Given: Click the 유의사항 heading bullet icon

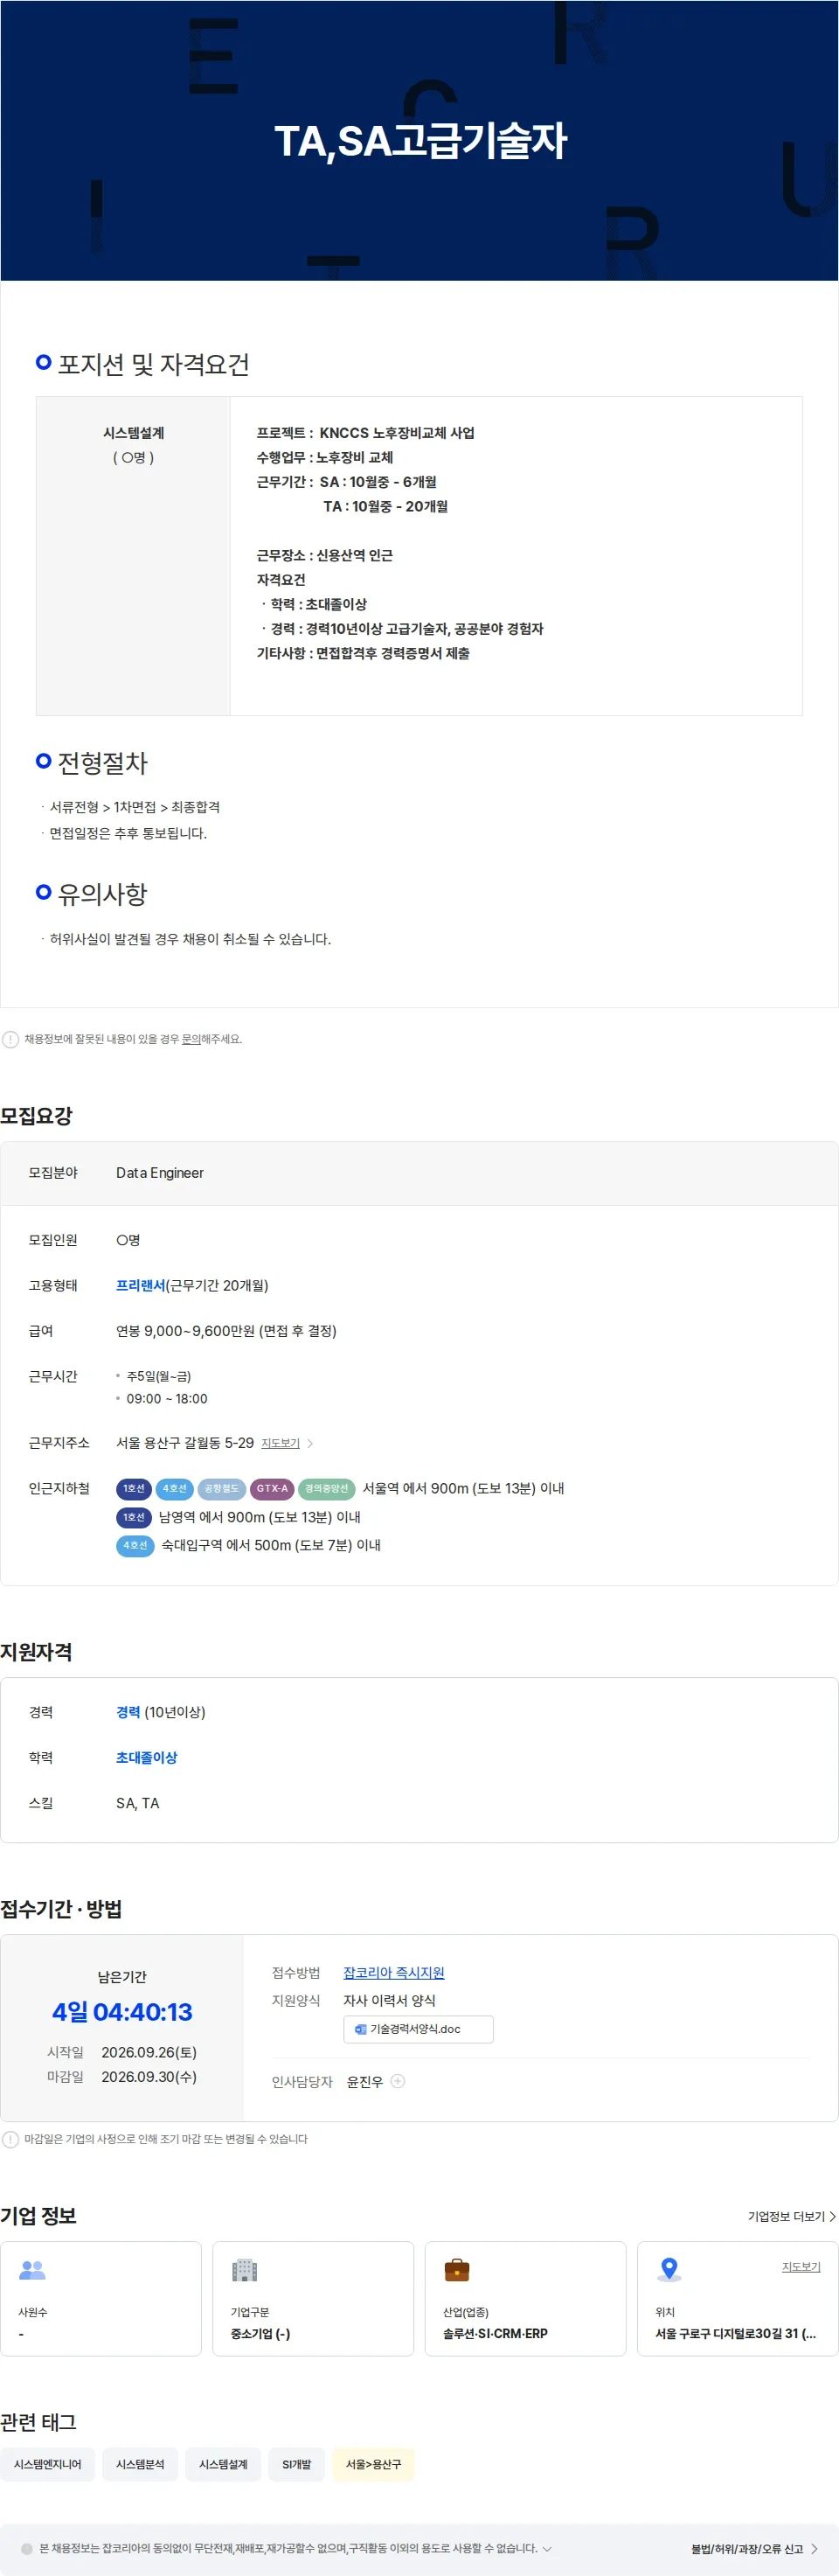Looking at the screenshot, I should pyautogui.click(x=43, y=892).
